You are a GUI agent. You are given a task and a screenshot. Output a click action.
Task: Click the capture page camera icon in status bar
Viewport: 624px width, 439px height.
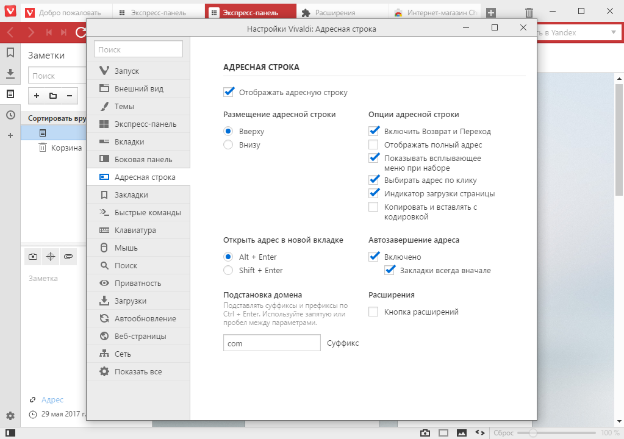point(425,432)
